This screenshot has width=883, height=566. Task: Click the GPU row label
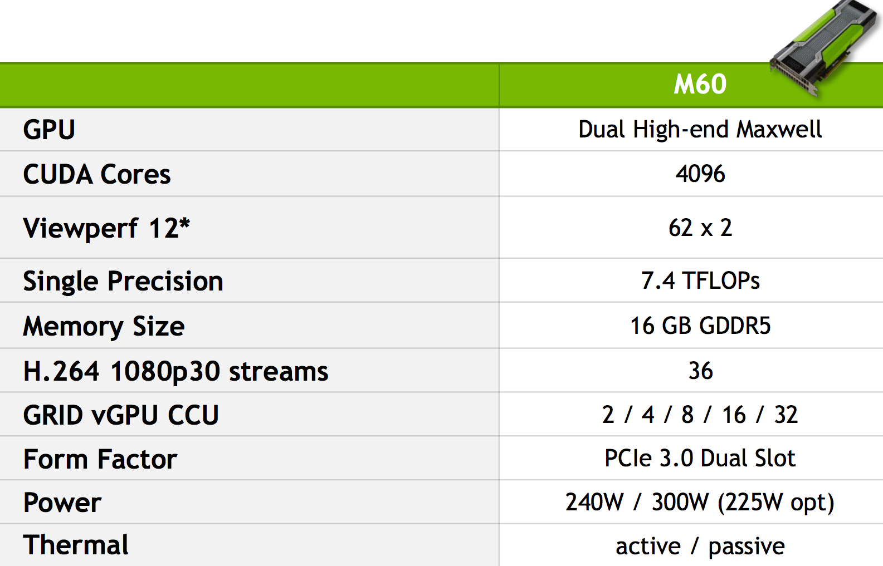point(49,130)
